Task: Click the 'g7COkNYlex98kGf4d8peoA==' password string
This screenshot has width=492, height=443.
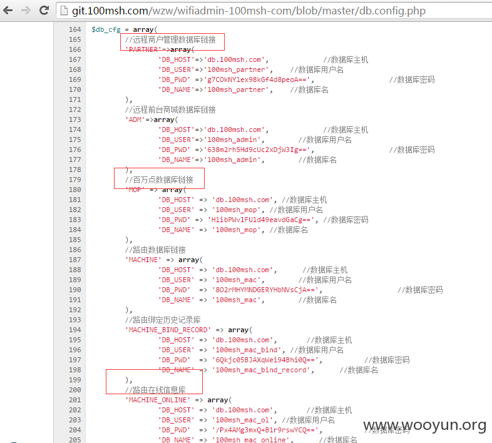Action: [257, 79]
